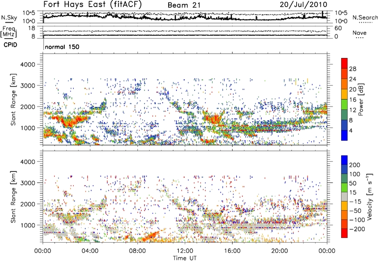Click the '18' frequency axis tick

coord(32,28)
